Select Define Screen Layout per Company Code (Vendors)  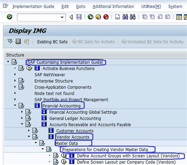pyautogui.click(x=126, y=162)
